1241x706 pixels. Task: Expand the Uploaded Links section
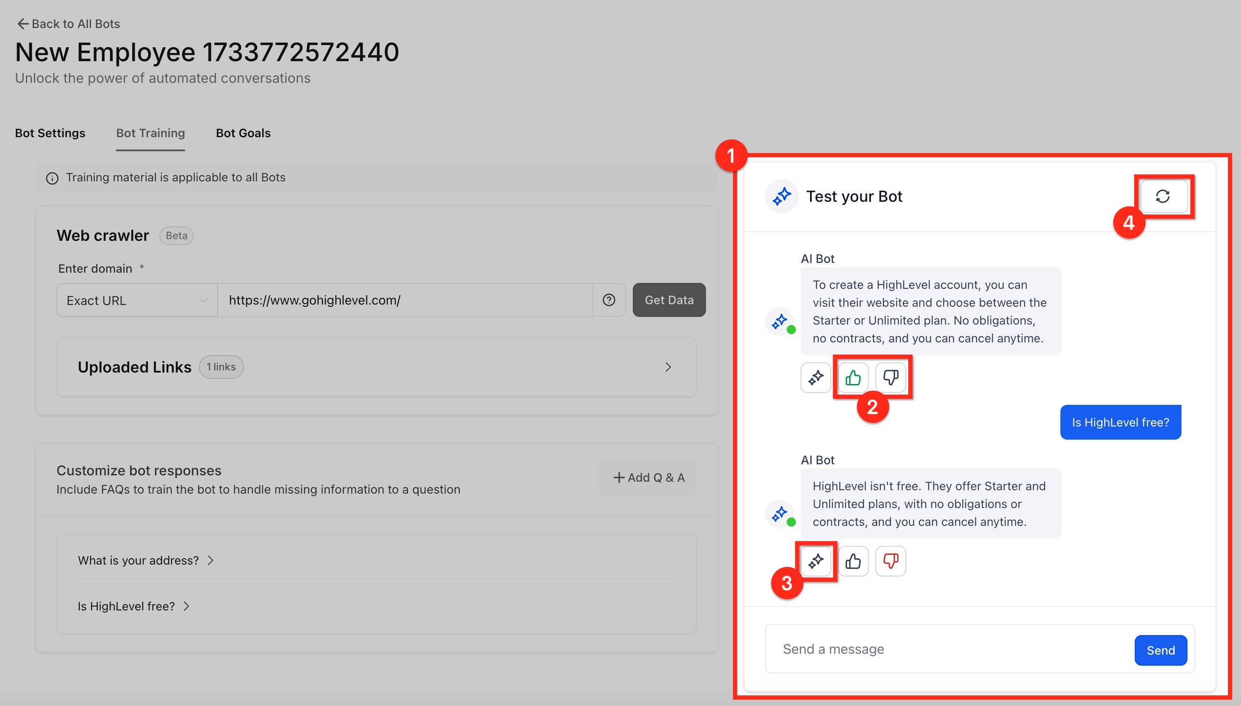coord(668,367)
